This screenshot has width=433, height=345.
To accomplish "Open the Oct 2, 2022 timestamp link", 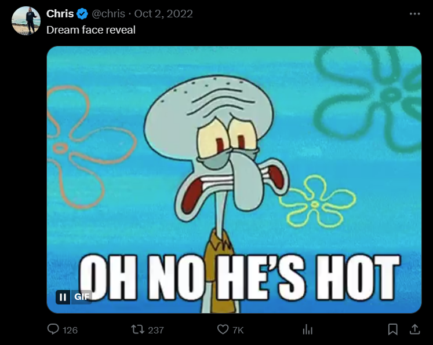I will [163, 14].
